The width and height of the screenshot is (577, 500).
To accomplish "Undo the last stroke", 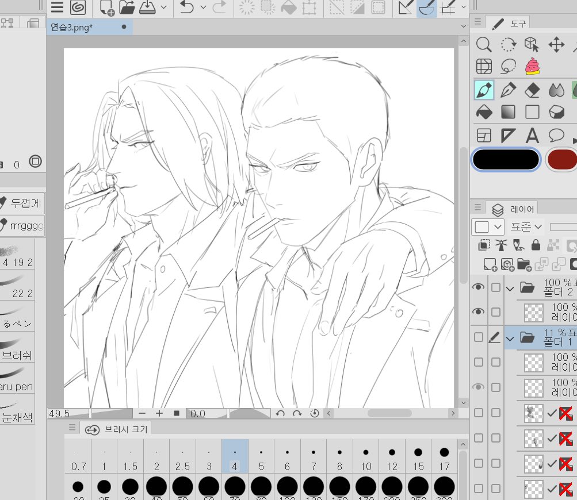I will [x=188, y=7].
